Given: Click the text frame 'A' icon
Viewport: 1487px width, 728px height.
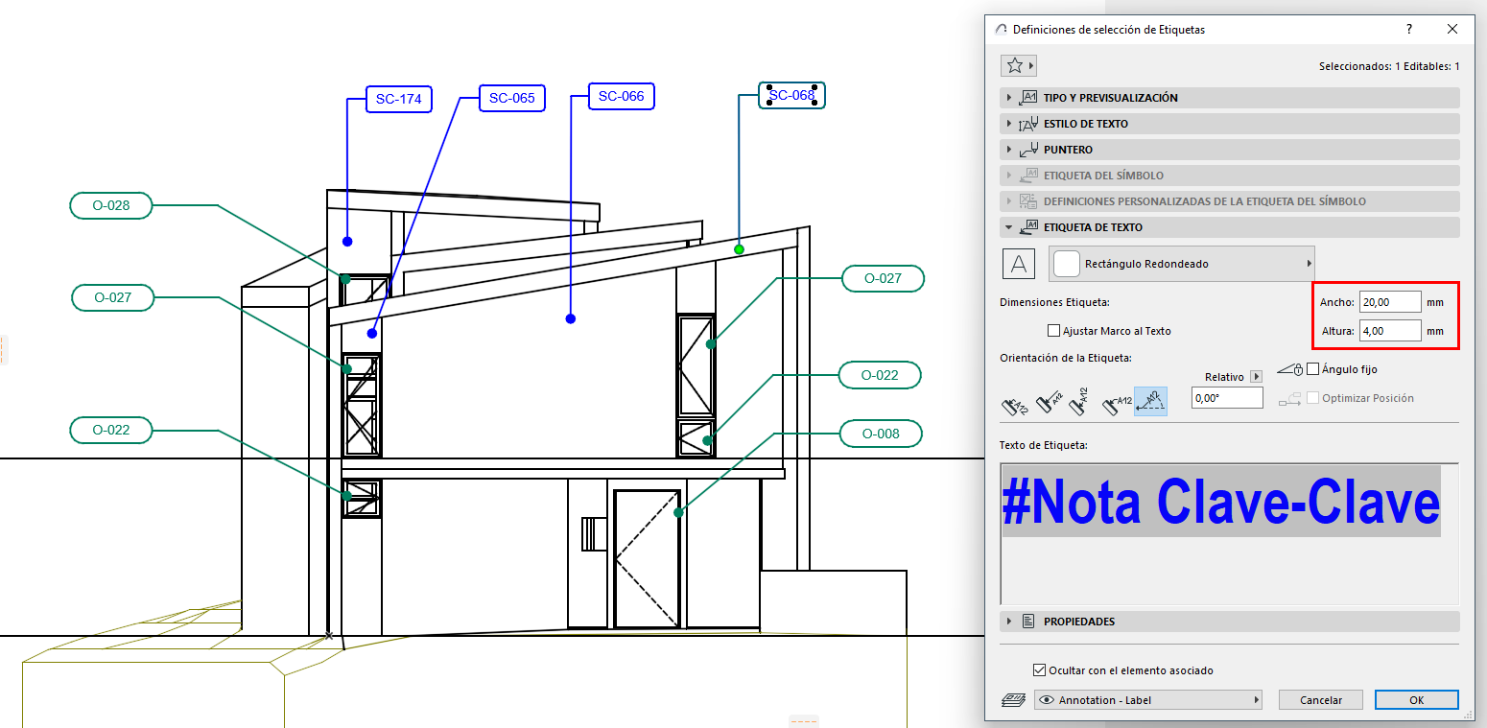Looking at the screenshot, I should (1019, 263).
